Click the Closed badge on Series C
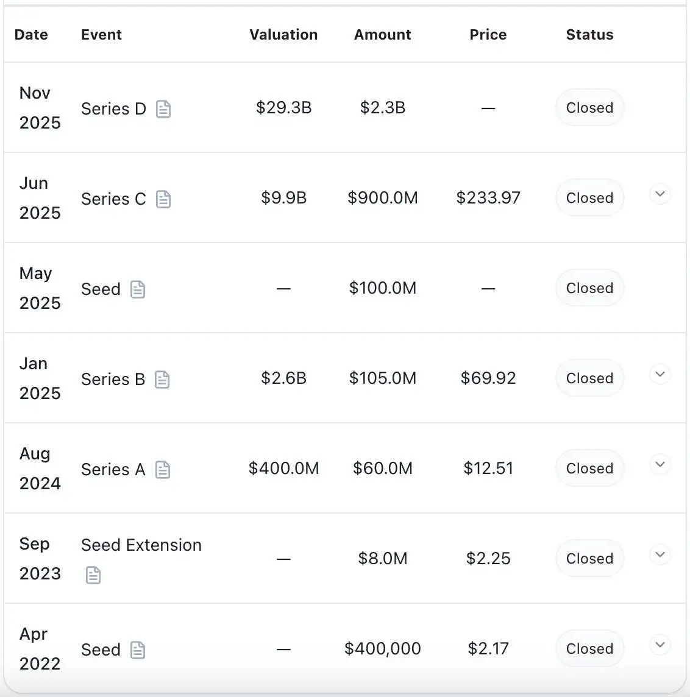This screenshot has width=690, height=697. pos(589,197)
